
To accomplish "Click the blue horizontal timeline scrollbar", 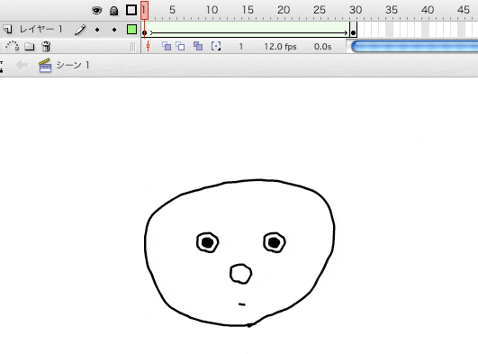I will coord(415,47).
